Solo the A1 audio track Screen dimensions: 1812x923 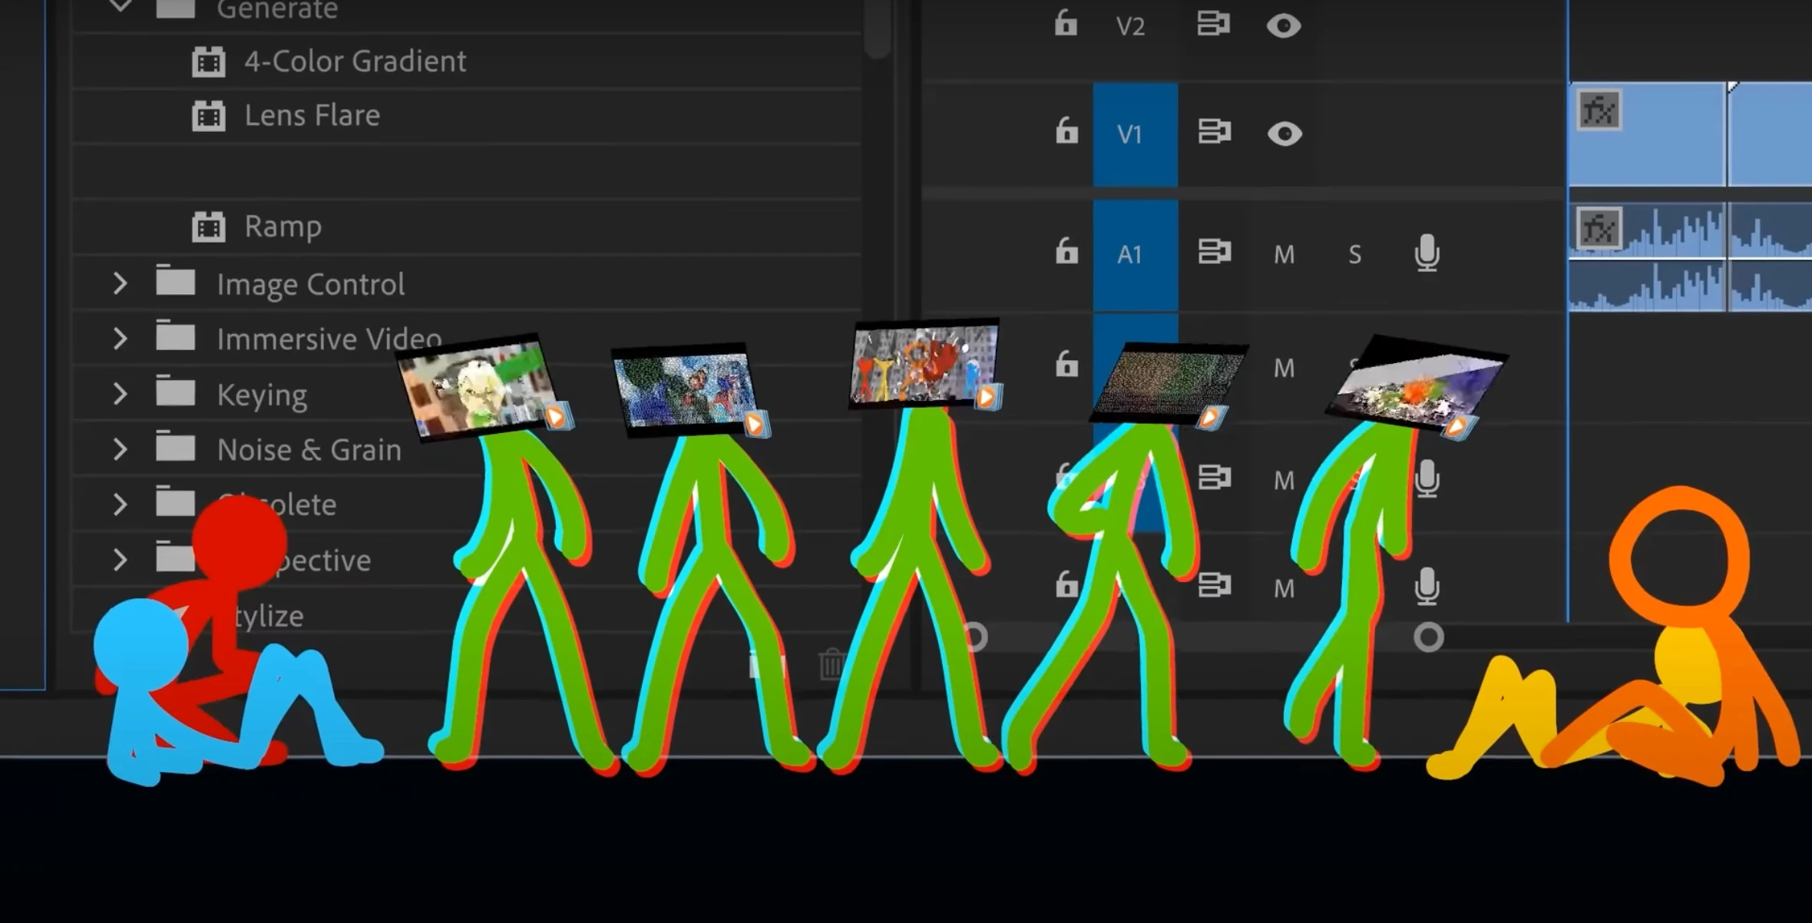pyautogui.click(x=1354, y=254)
